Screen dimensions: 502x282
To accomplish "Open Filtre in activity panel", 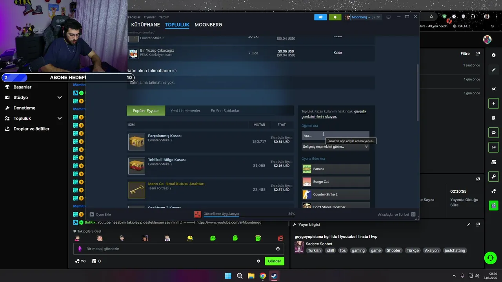I will (x=465, y=54).
